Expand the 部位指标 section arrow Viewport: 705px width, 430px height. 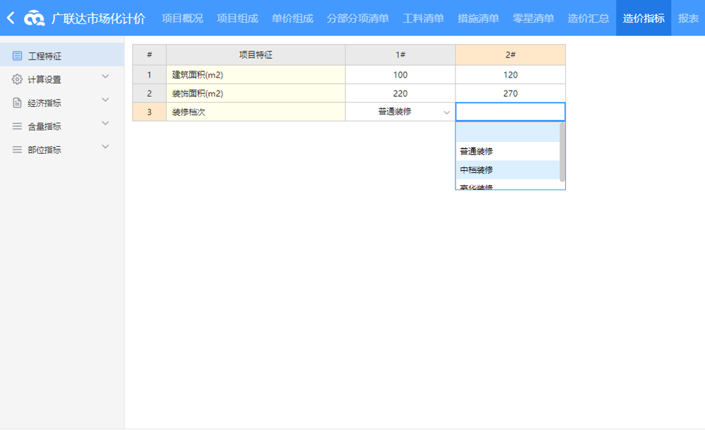(x=105, y=147)
